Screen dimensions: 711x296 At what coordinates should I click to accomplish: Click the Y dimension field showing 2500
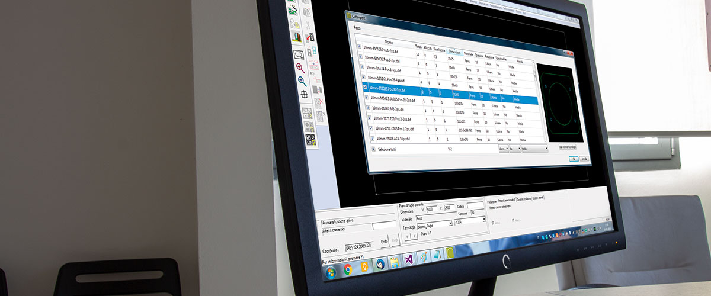[x=449, y=208]
